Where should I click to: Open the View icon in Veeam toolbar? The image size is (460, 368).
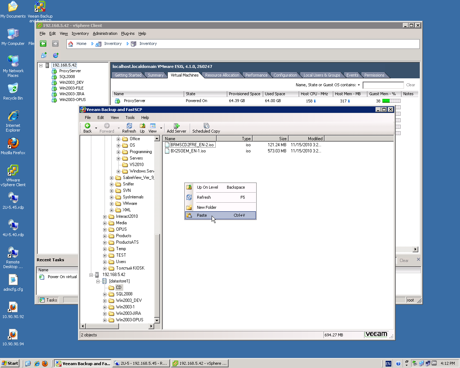tap(153, 126)
